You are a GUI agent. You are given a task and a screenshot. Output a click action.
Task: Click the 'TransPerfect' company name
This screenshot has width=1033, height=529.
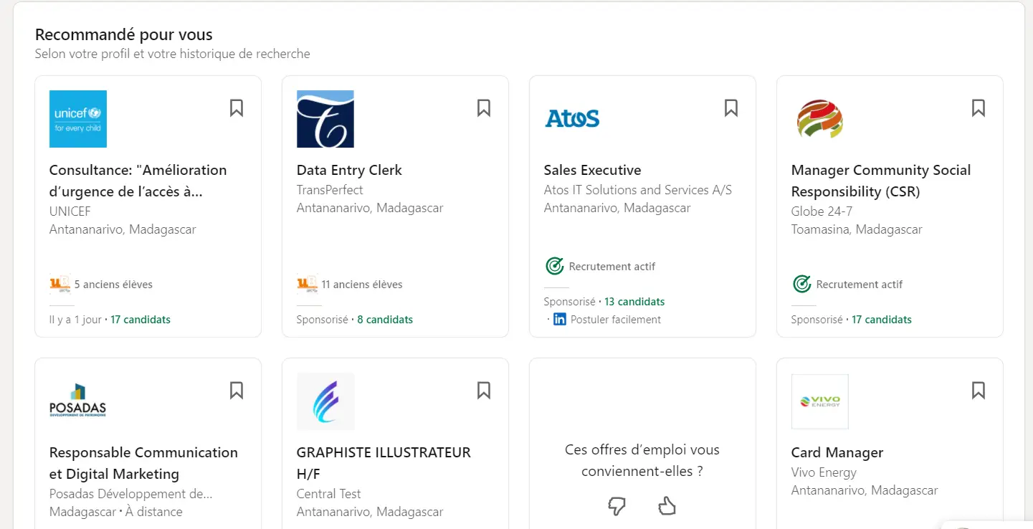tap(330, 190)
